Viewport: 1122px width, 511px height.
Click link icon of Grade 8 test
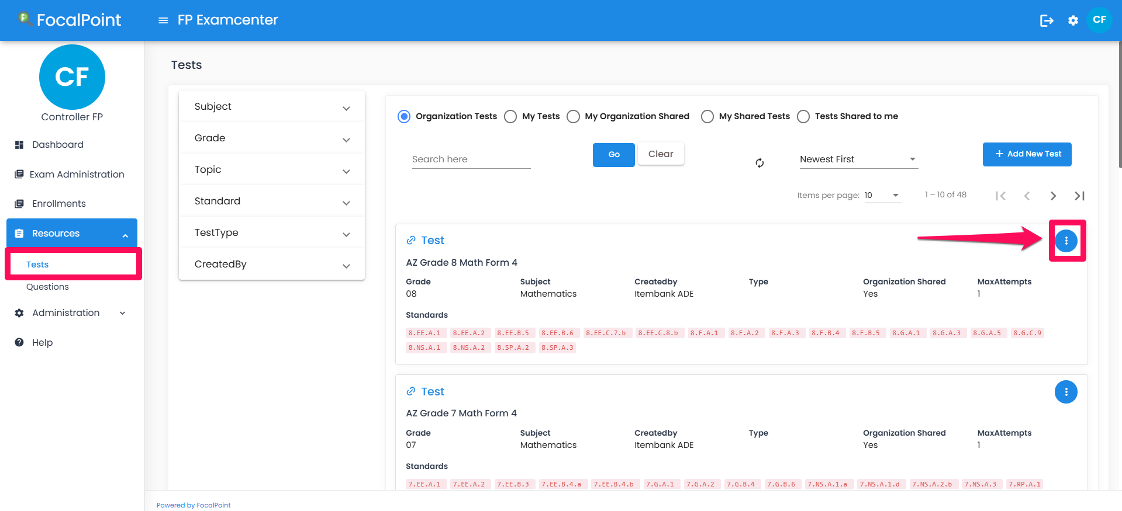411,241
